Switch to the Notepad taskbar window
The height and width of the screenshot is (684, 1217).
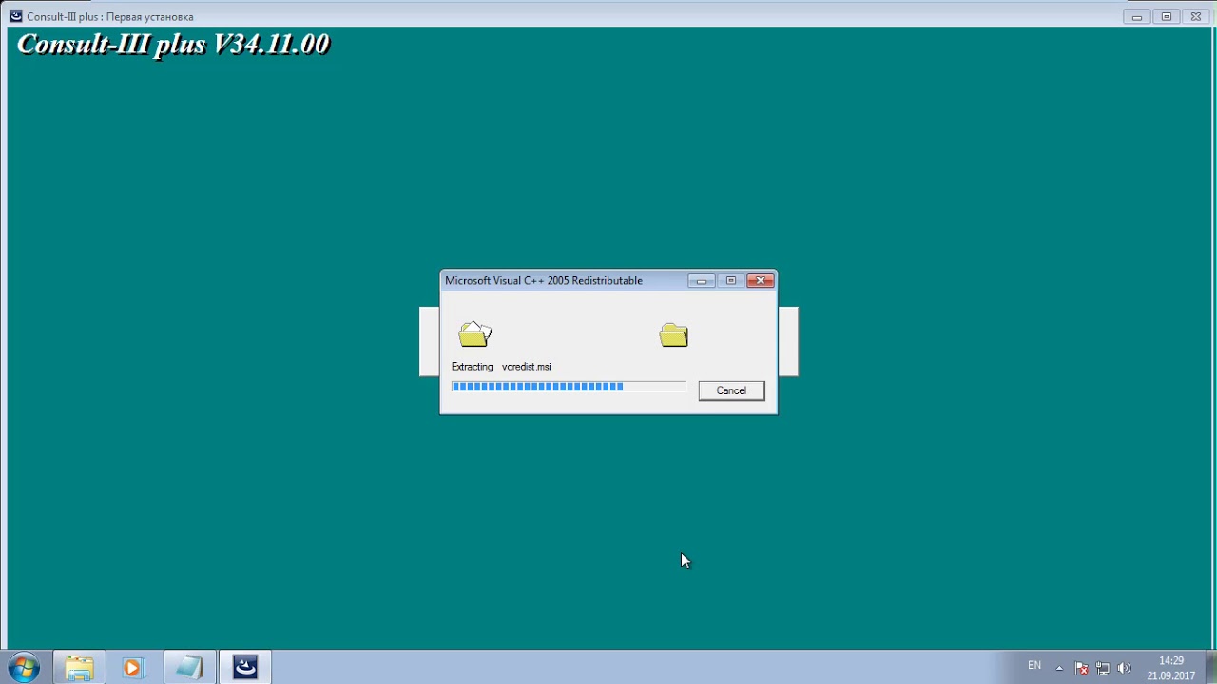(189, 667)
